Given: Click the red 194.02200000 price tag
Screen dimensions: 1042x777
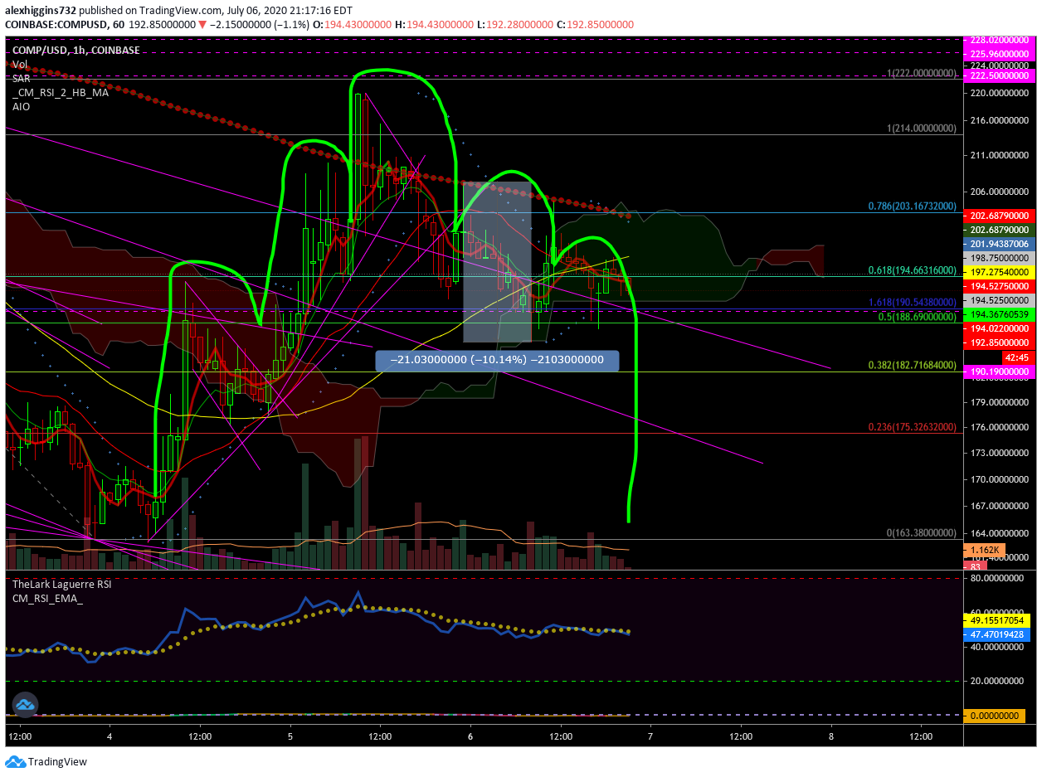Looking at the screenshot, I should (x=998, y=328).
